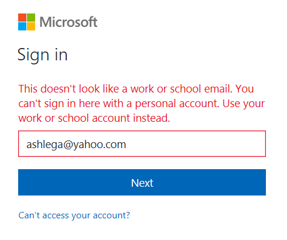Click the green square in Microsoft logo
The image size is (287, 240).
(x=31, y=18)
